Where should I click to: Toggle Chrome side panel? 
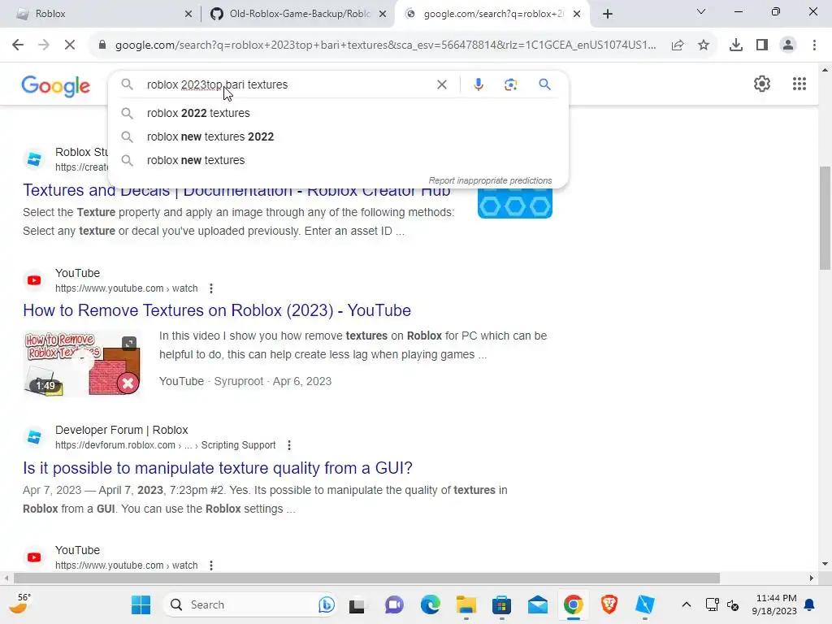(762, 45)
